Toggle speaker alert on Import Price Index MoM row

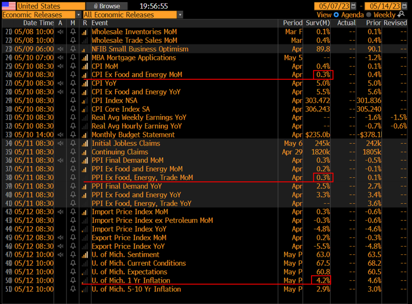tap(61, 212)
